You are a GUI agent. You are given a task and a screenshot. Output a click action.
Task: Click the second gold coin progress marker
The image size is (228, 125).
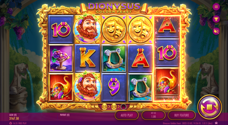click(114, 107)
